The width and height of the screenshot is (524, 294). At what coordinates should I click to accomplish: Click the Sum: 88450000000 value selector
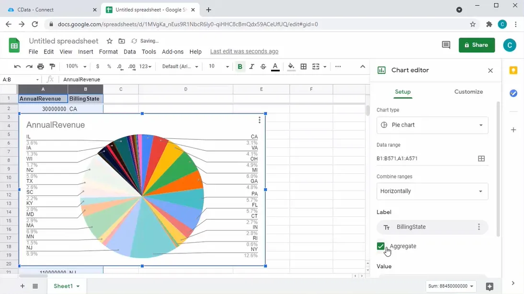(x=450, y=286)
